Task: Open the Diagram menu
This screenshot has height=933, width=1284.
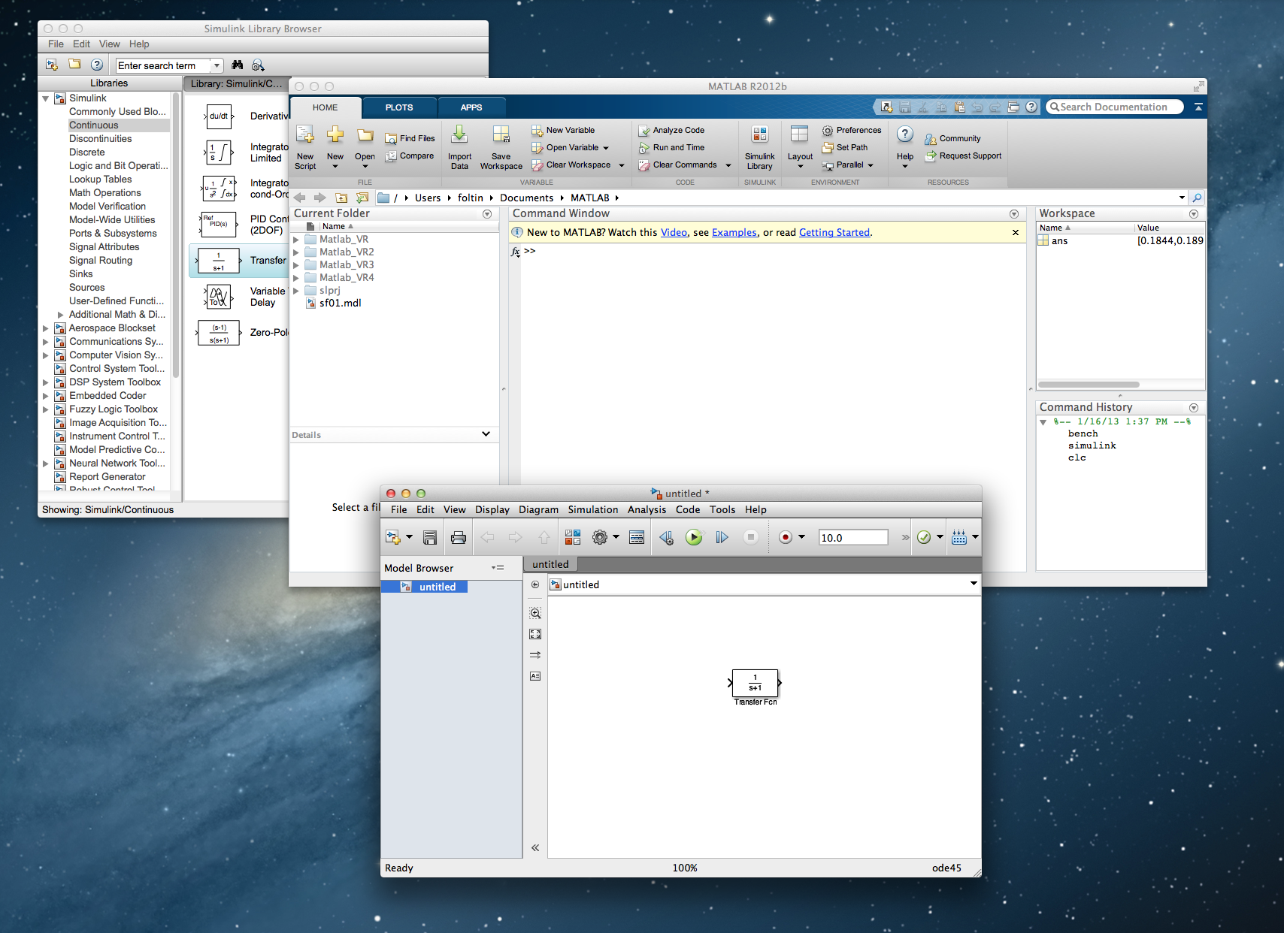Action: click(538, 509)
